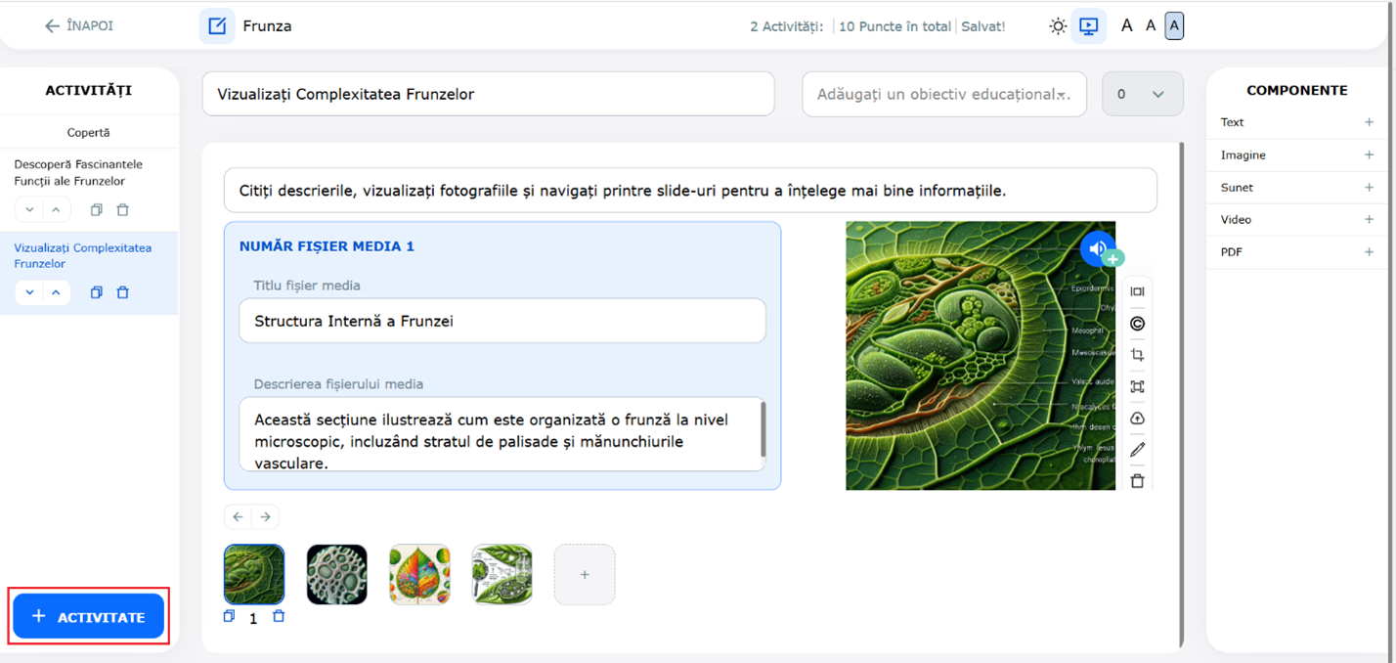Open the Descoperă Fascinantele Funcții ale Frunzelor activity
This screenshot has height=663, width=1396.
[x=78, y=172]
